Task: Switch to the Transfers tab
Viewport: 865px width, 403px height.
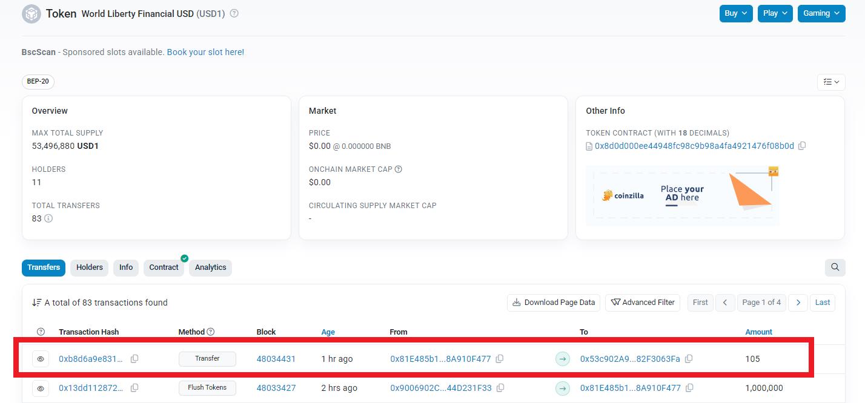Action: pos(44,267)
